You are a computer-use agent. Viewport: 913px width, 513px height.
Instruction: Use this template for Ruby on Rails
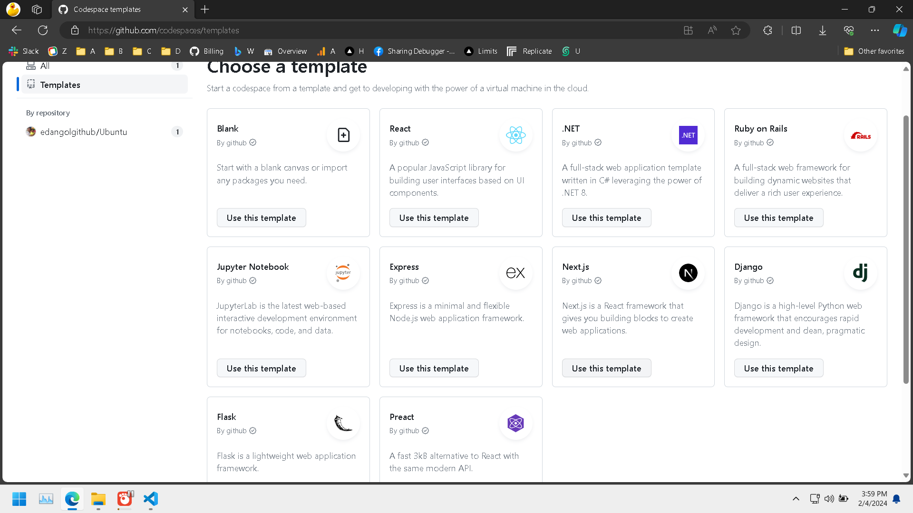[778, 218]
